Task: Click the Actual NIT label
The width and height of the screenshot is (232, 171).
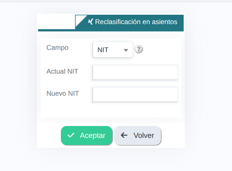Action: tap(62, 71)
